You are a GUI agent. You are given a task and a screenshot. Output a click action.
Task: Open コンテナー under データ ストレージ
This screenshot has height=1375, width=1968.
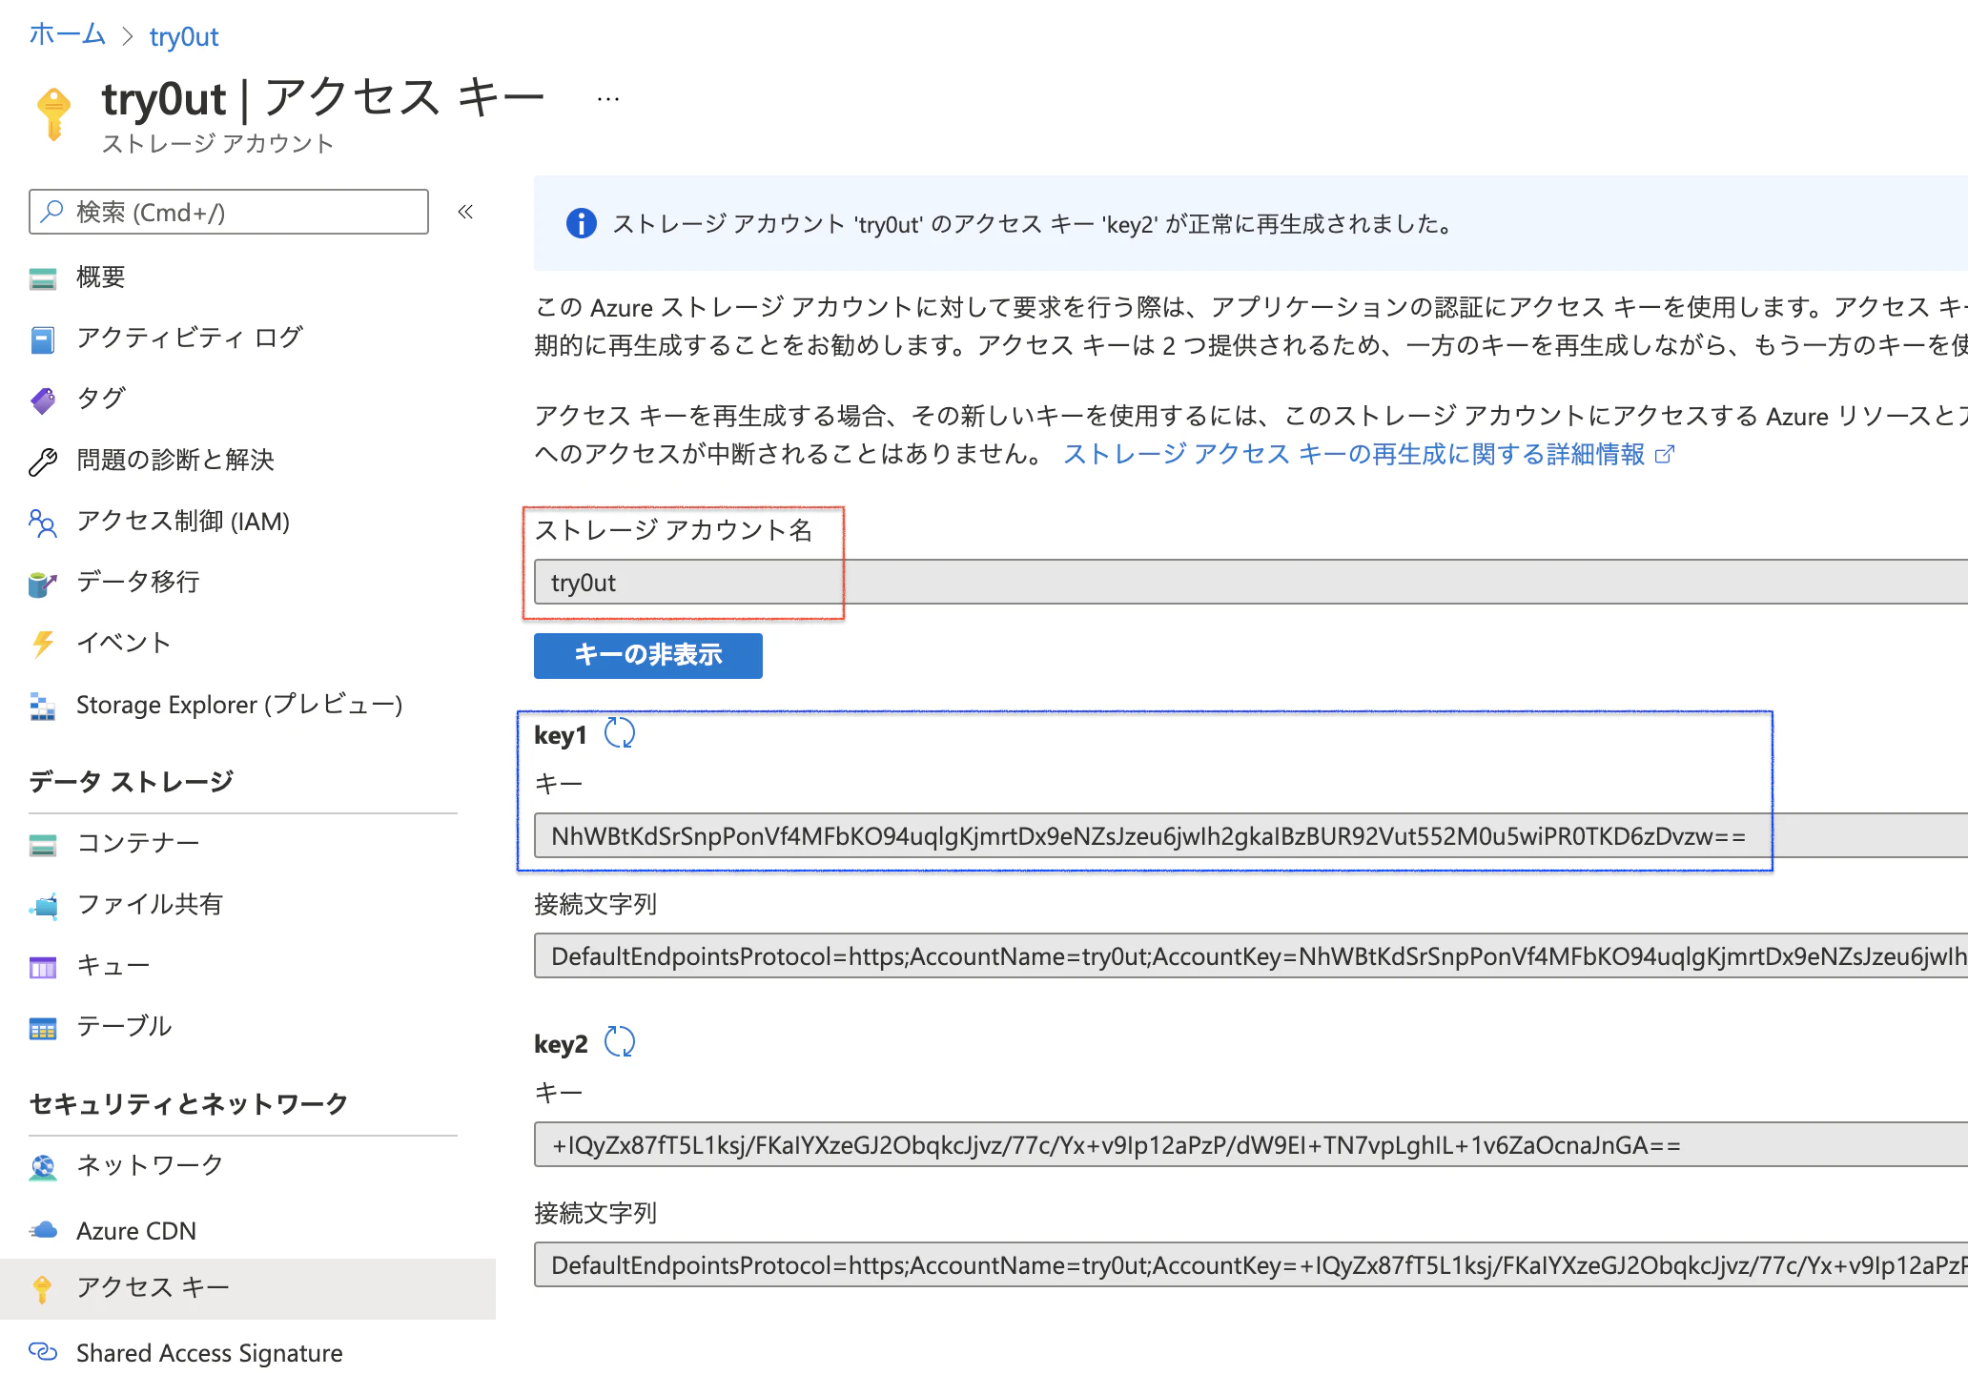[x=138, y=843]
